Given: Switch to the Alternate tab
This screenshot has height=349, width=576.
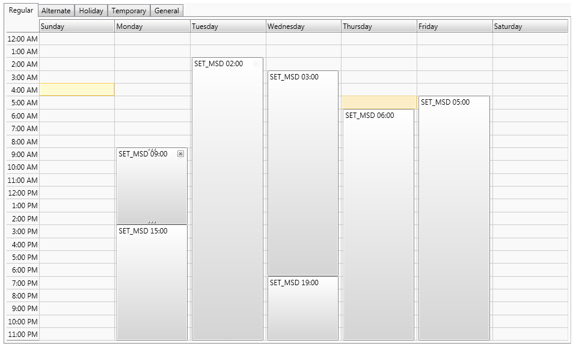Looking at the screenshot, I should tap(56, 11).
